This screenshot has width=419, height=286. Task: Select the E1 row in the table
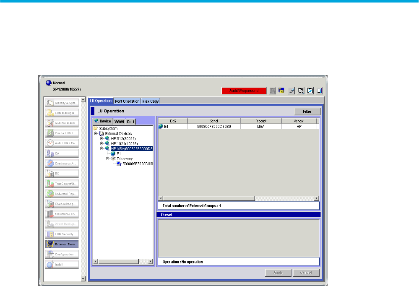tap(237, 126)
